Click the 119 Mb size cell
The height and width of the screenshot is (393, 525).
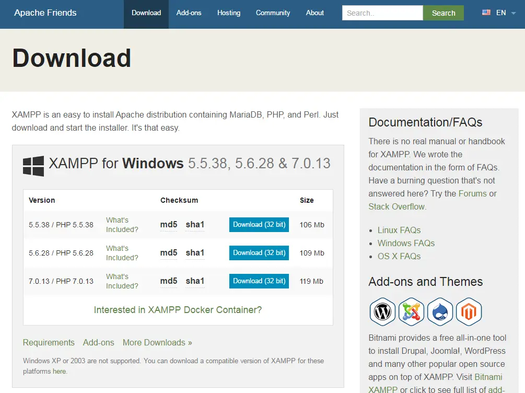click(311, 281)
